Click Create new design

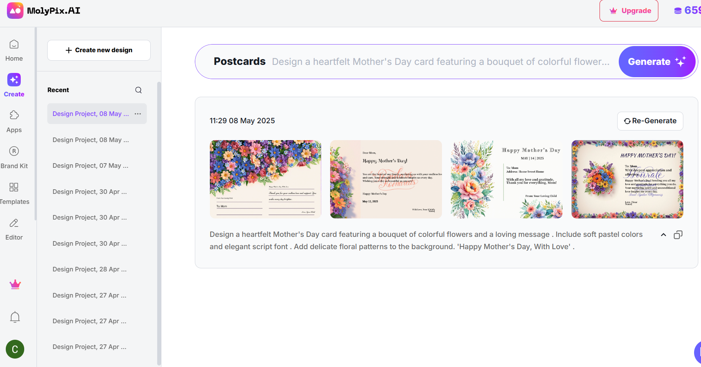pyautogui.click(x=99, y=50)
